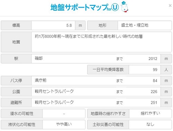Select the 避難所 label cell

(16, 103)
